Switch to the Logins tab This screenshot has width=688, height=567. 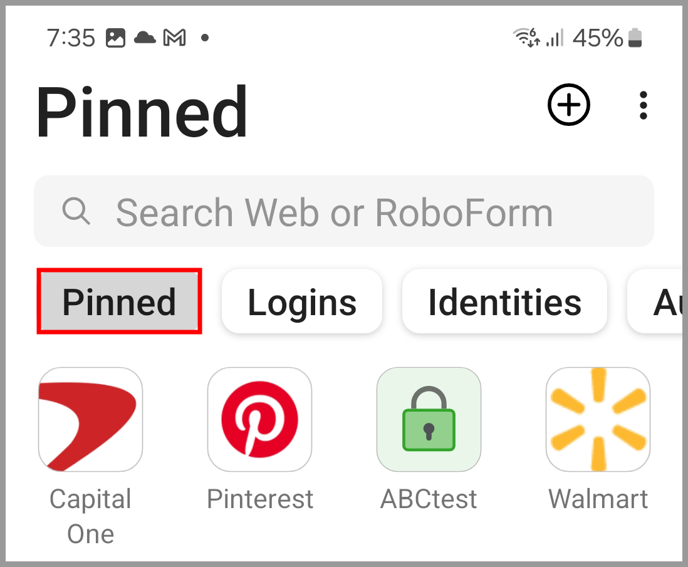pos(302,301)
